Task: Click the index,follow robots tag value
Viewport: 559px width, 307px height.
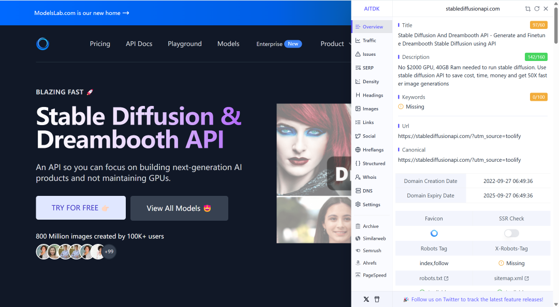Action: [434, 263]
